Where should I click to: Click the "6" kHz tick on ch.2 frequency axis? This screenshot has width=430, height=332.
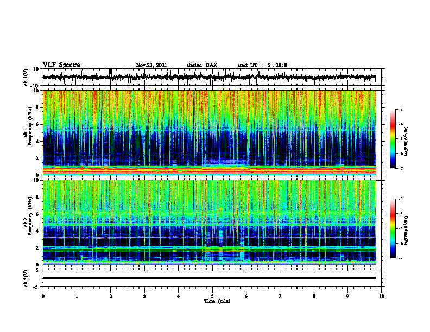(x=37, y=214)
